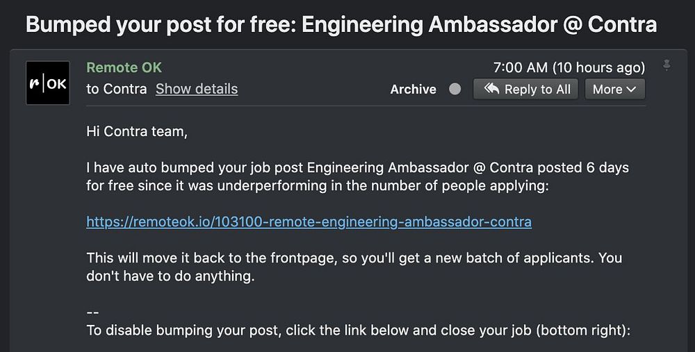
Task: Click the "Hi Contra team," greeting line
Action: click(x=137, y=131)
